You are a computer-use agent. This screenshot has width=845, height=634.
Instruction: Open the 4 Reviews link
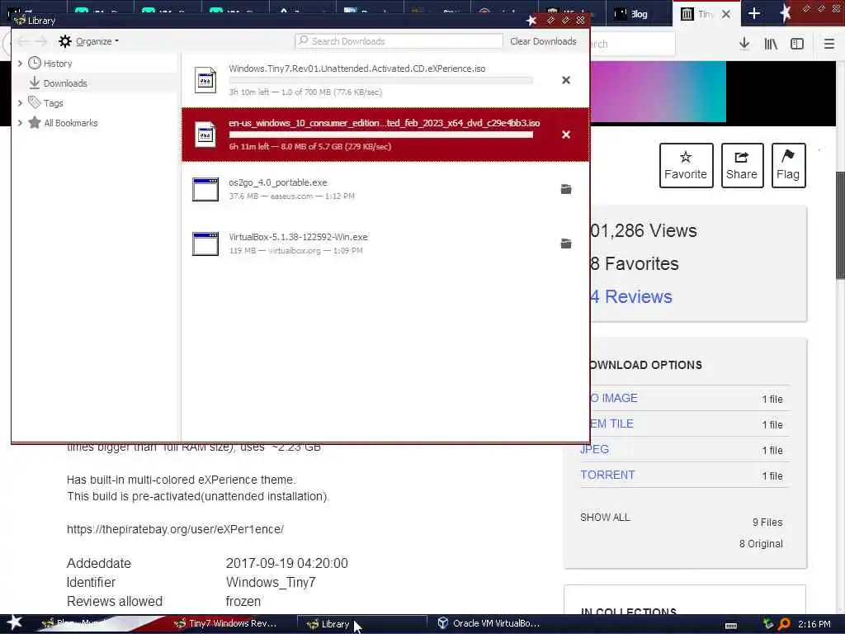631,296
